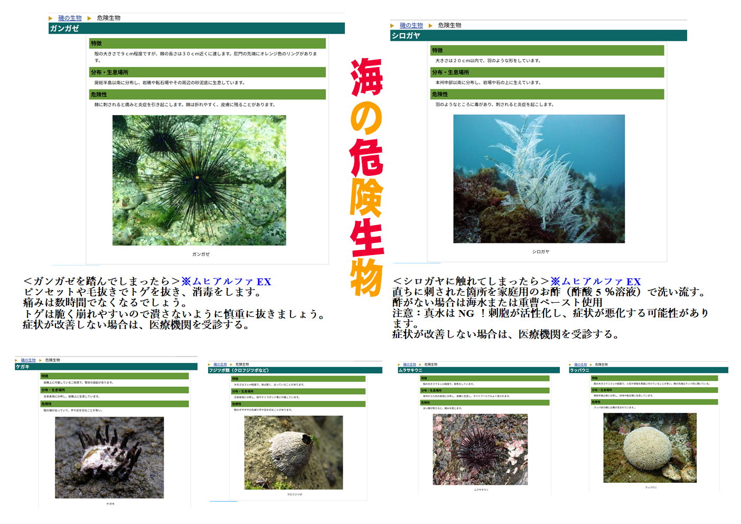
Task: Open 磯の生物 breadcrumb above ケガキ panel
Action: click(28, 360)
